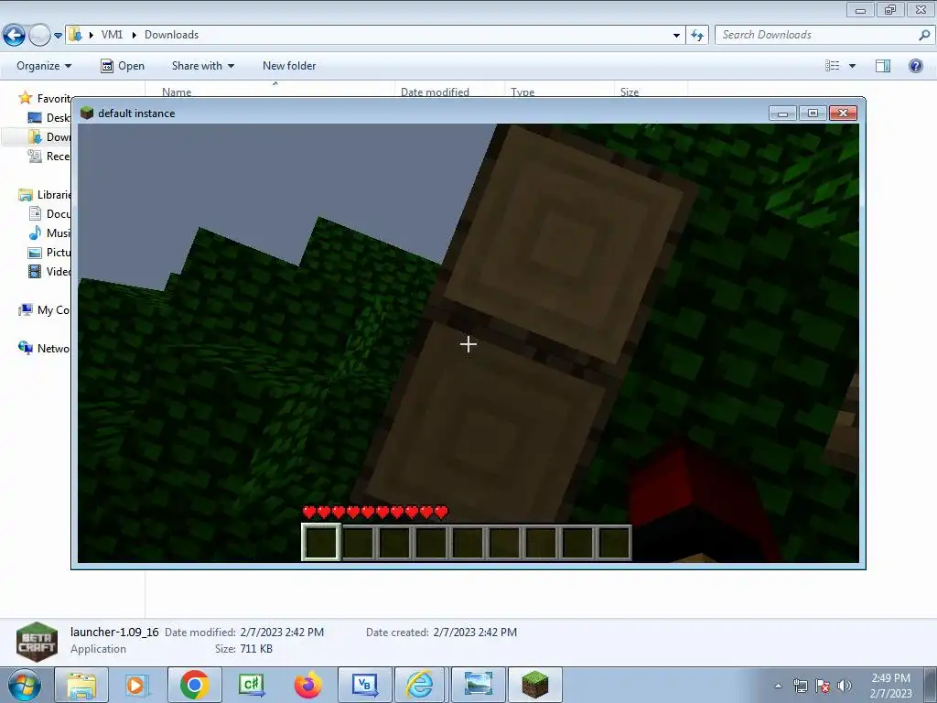Open Google Chrome from taskbar
Screen dimensions: 937x703
tap(194, 685)
